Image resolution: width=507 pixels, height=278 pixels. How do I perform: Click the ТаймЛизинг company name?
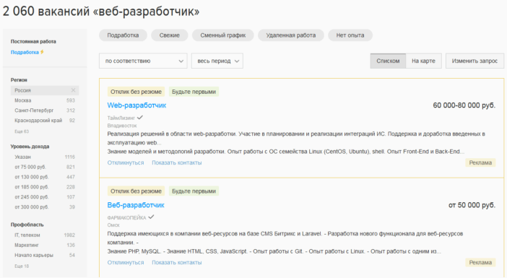pyautogui.click(x=121, y=118)
